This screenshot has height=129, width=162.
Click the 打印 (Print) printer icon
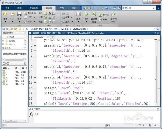26,22
